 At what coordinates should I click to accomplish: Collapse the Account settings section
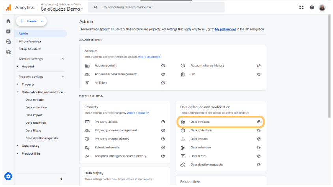(x=62, y=59)
